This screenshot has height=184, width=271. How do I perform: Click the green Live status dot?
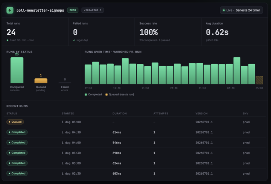click(224, 11)
